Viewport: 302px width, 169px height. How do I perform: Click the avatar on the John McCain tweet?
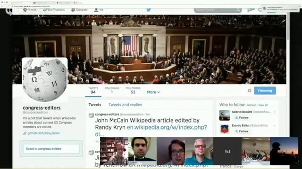tap(91, 115)
